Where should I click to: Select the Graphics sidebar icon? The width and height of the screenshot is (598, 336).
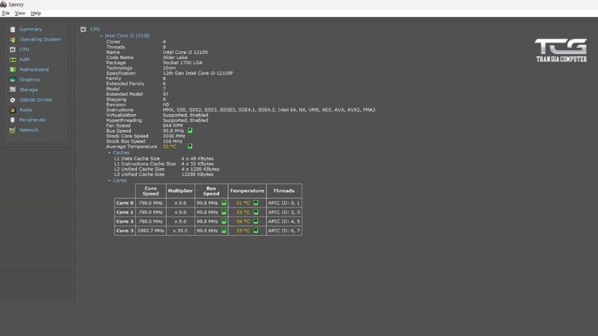click(13, 79)
